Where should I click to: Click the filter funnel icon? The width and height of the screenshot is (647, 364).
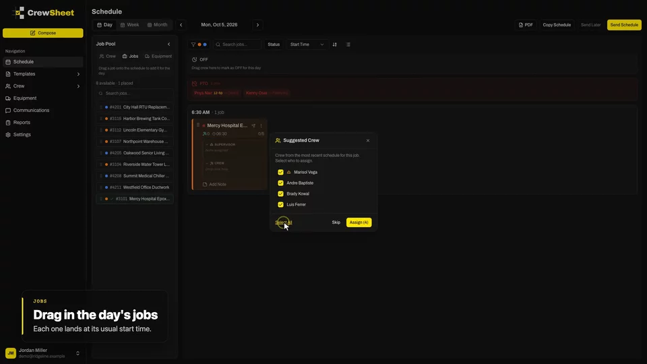pos(193,44)
